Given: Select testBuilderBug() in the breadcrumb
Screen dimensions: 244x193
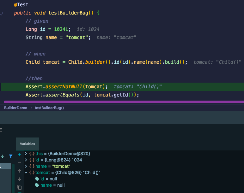Looking at the screenshot, I should [49, 108].
